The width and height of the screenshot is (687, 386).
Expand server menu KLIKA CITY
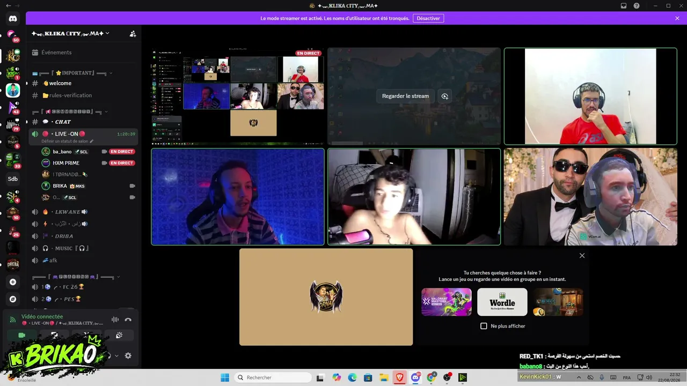click(x=70, y=34)
